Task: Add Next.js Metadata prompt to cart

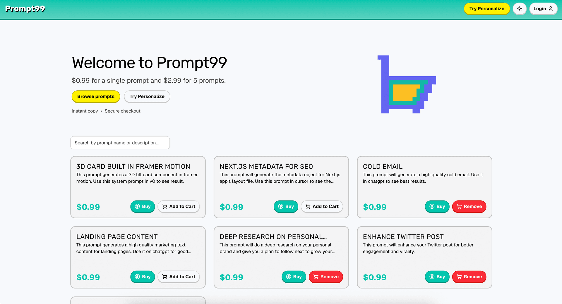Action: pos(322,206)
